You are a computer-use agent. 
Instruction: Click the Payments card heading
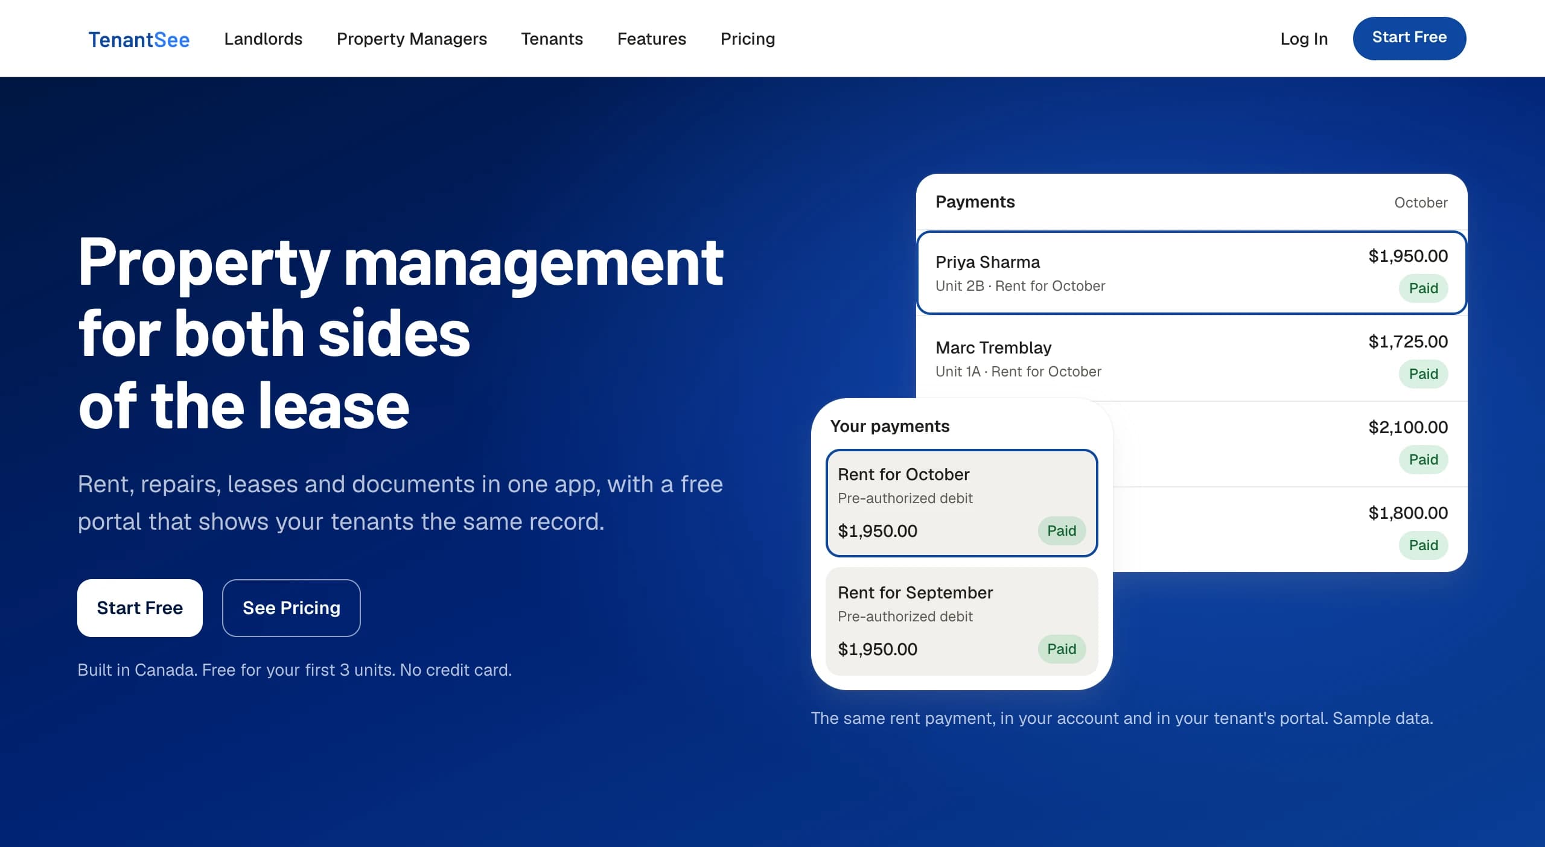(x=975, y=201)
